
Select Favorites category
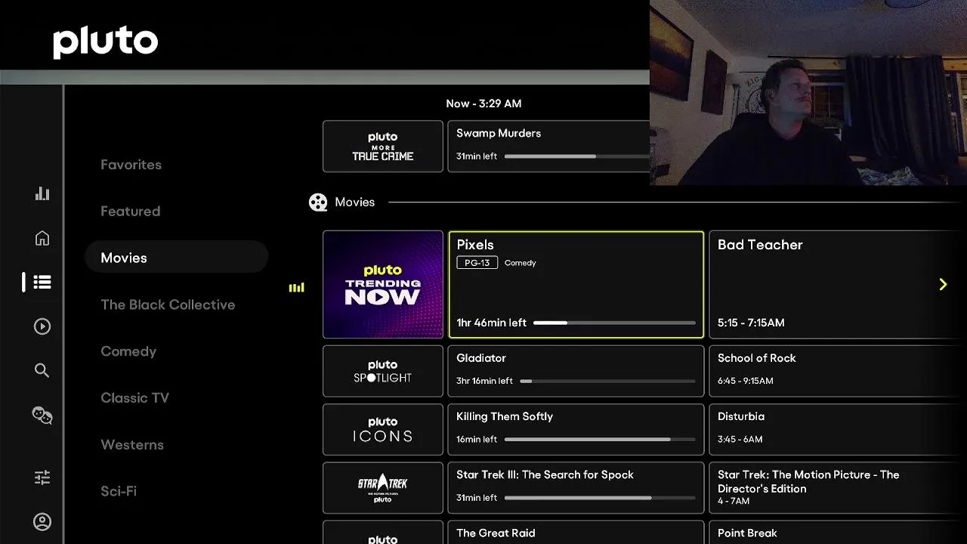[x=131, y=165]
